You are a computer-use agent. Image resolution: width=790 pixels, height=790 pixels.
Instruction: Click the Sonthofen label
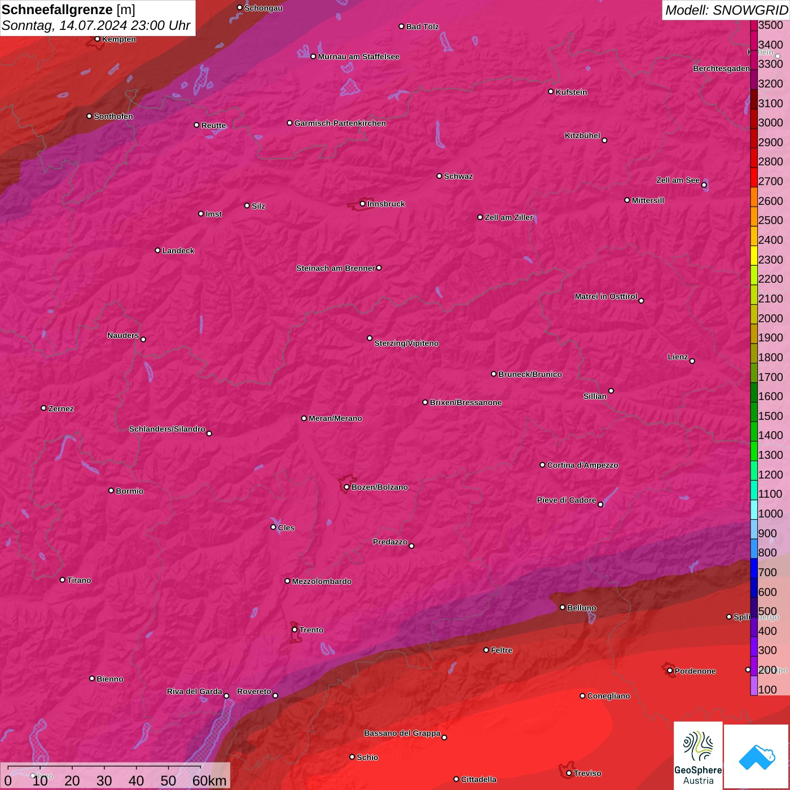[x=113, y=116]
